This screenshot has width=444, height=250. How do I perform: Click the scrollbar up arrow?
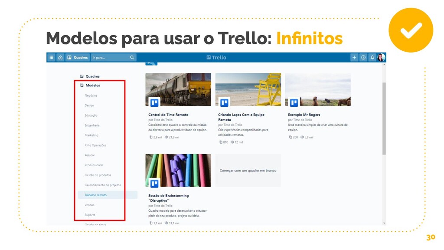coord(384,65)
